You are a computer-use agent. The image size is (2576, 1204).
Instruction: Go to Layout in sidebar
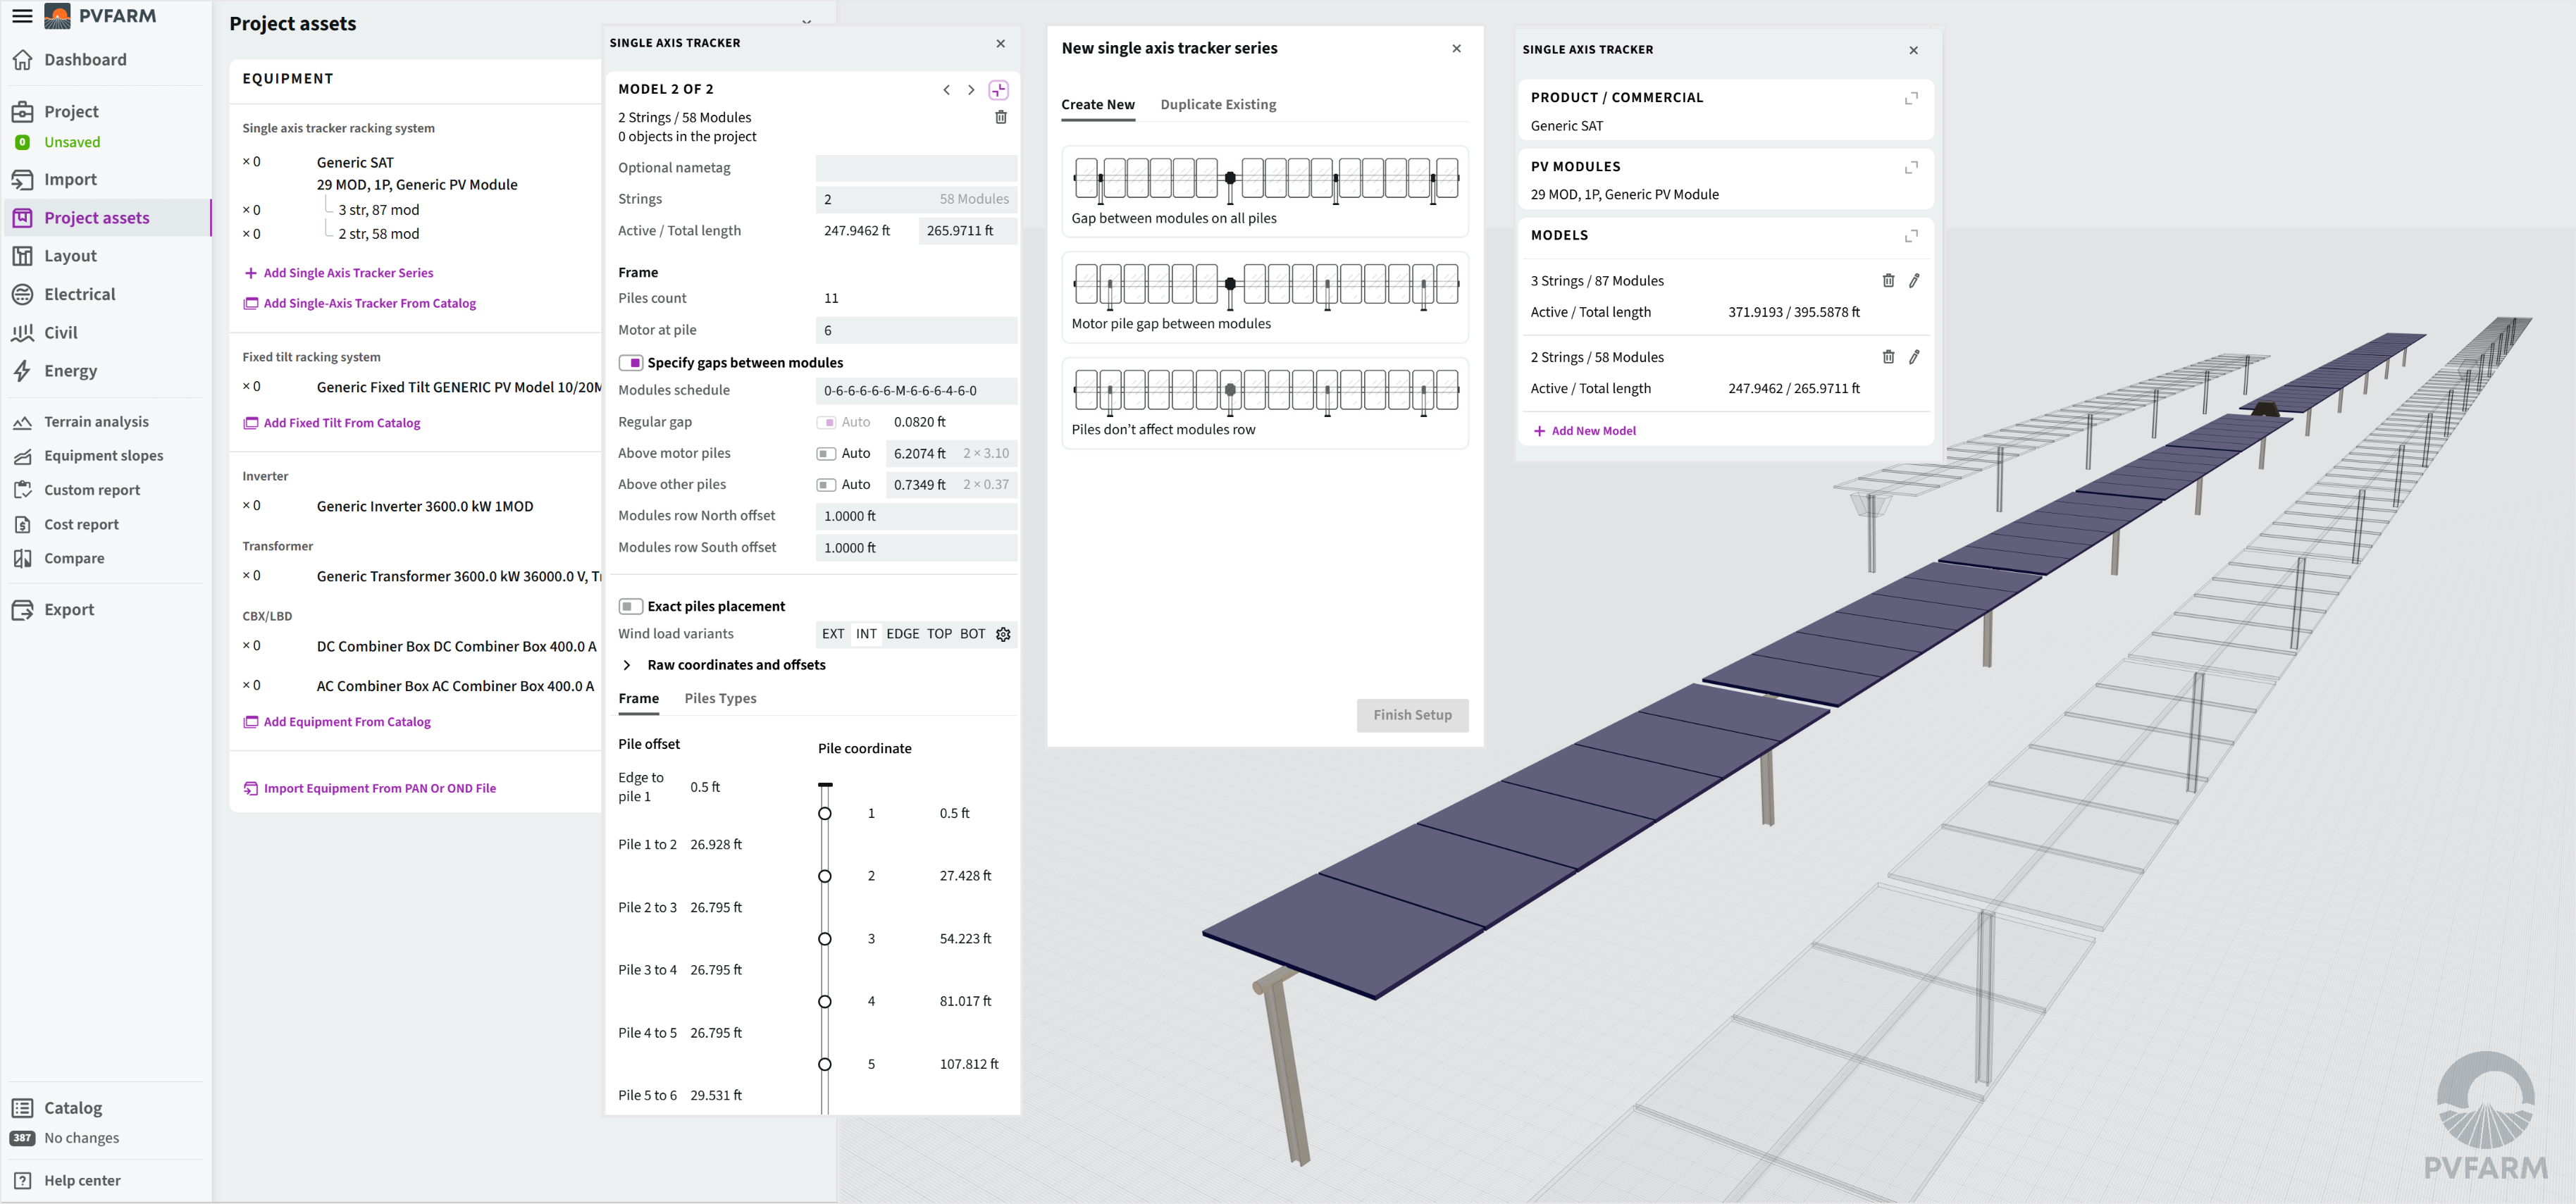point(70,256)
